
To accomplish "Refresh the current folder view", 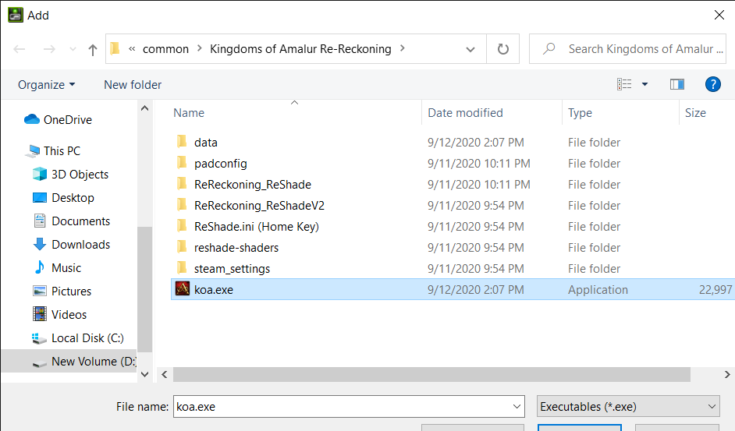I will 503,49.
